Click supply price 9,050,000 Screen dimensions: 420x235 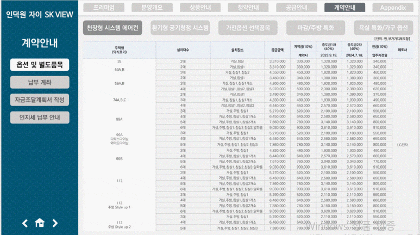(277, 211)
